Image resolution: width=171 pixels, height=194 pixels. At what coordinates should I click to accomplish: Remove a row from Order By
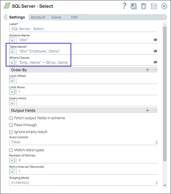(155, 70)
